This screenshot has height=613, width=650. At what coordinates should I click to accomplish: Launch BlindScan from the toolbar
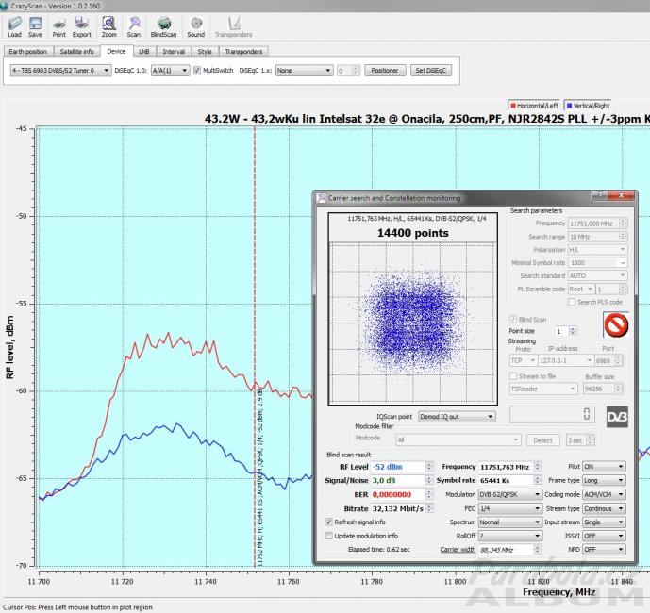[163, 27]
